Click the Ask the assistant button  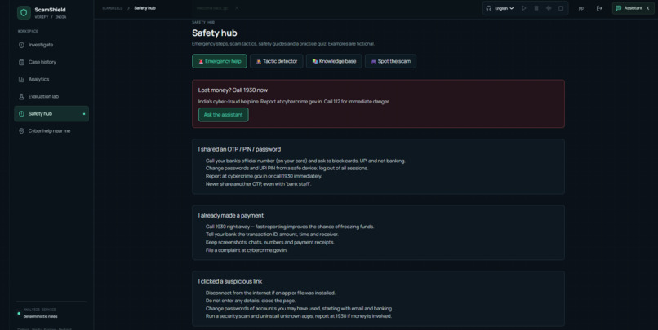point(223,115)
